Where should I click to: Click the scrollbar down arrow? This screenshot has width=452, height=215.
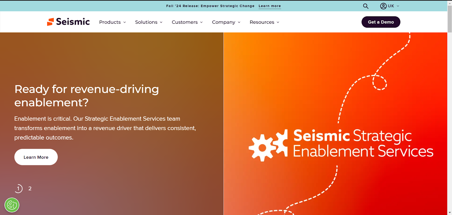pos(450,212)
